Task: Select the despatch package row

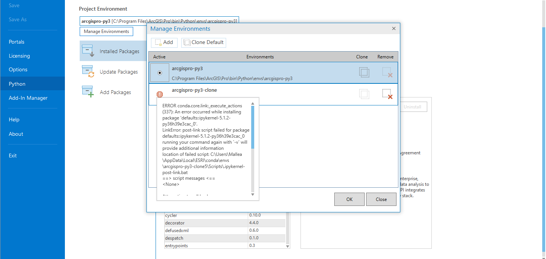Action: (x=225, y=238)
